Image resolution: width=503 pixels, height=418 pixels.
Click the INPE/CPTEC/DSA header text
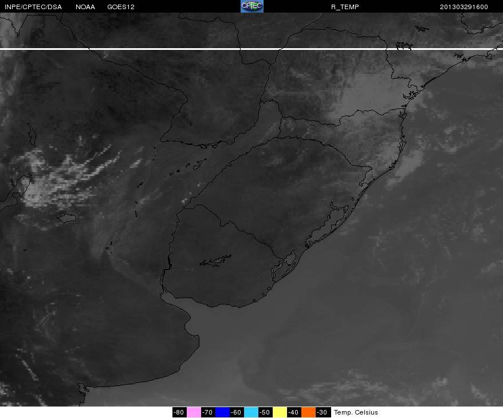(33, 7)
